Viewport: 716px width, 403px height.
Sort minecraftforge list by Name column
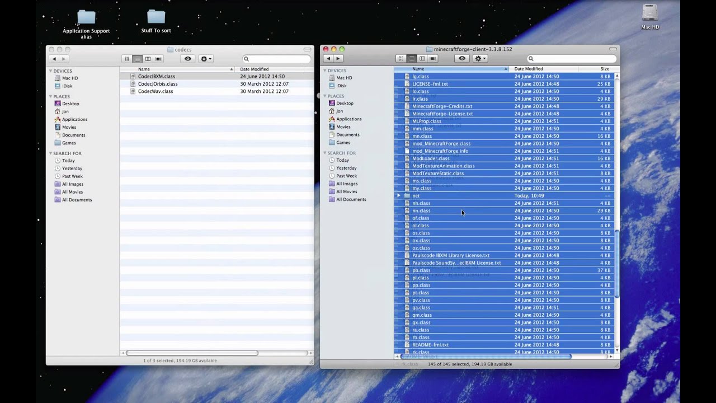coord(451,69)
